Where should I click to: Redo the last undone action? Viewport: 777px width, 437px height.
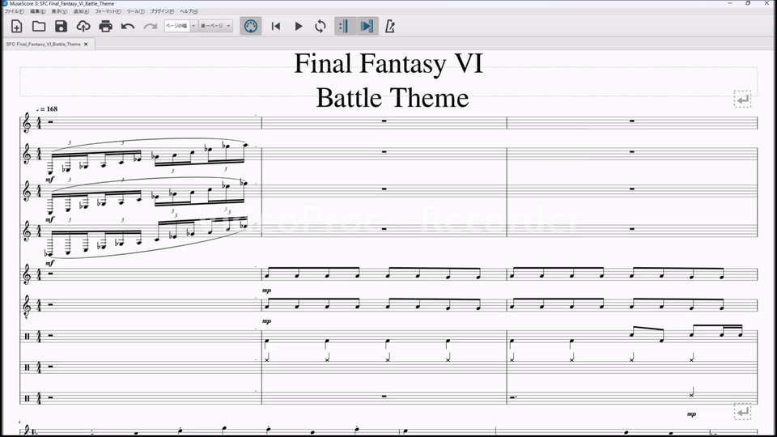(x=151, y=26)
